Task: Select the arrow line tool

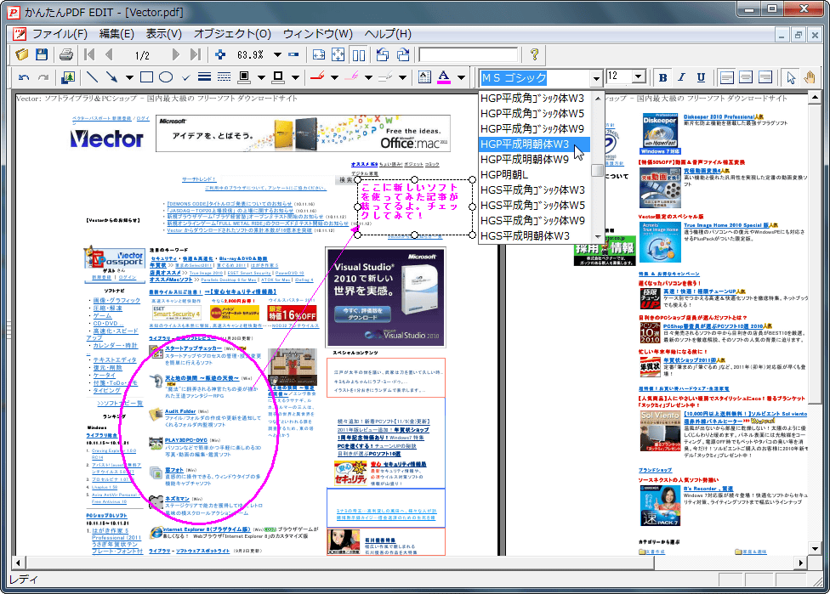Action: click(x=111, y=77)
